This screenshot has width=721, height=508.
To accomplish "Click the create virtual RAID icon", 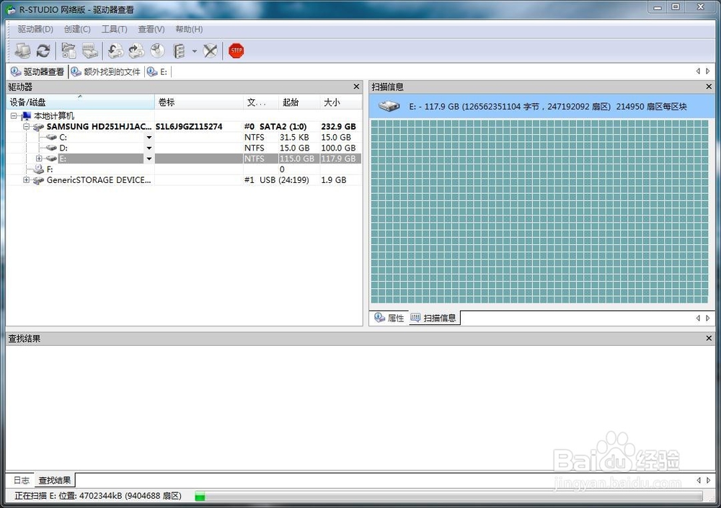I will pyautogui.click(x=179, y=50).
